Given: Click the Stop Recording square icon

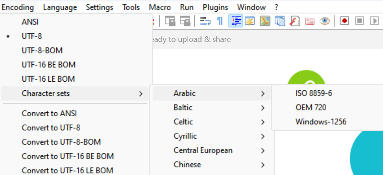Looking at the screenshot, I should [359, 21].
